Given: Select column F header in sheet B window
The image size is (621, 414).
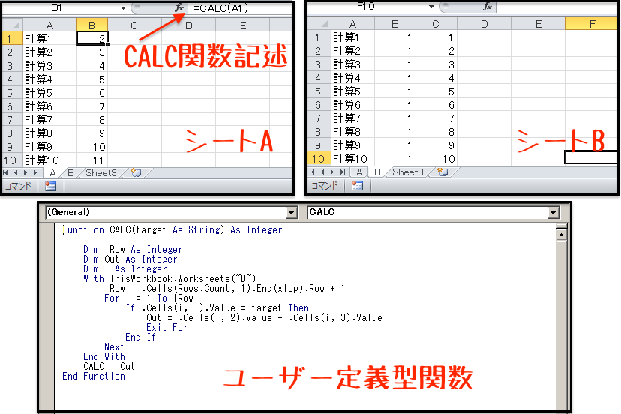Looking at the screenshot, I should pyautogui.click(x=592, y=24).
